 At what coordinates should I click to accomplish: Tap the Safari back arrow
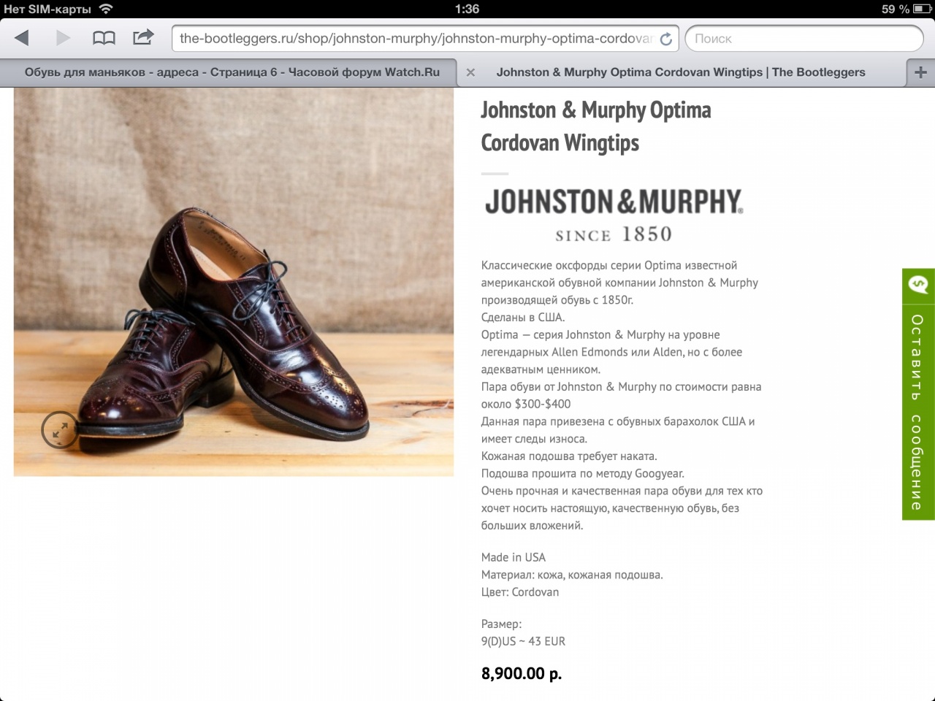pyautogui.click(x=22, y=38)
